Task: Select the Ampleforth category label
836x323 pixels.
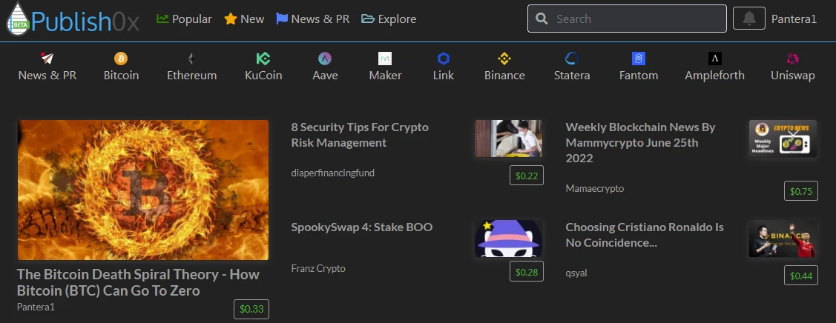Action: click(715, 75)
